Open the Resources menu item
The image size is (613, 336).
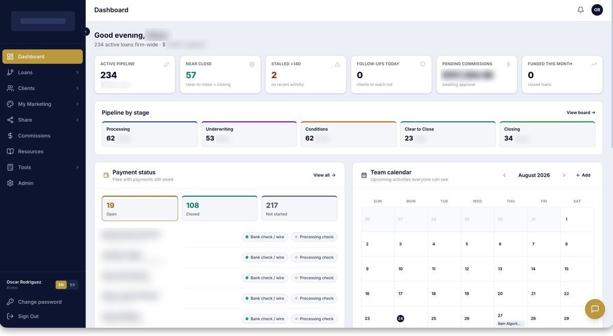click(x=42, y=152)
